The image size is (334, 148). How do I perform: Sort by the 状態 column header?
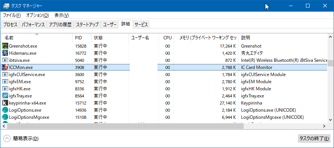coord(110,38)
